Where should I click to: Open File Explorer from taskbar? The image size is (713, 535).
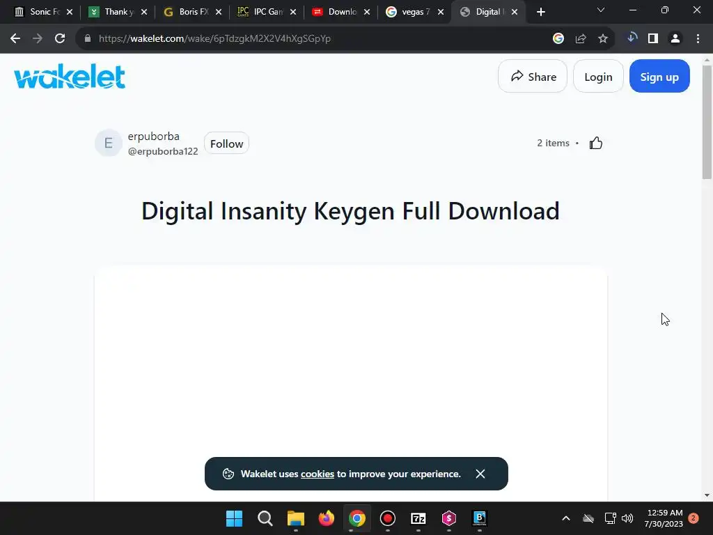coord(295,518)
